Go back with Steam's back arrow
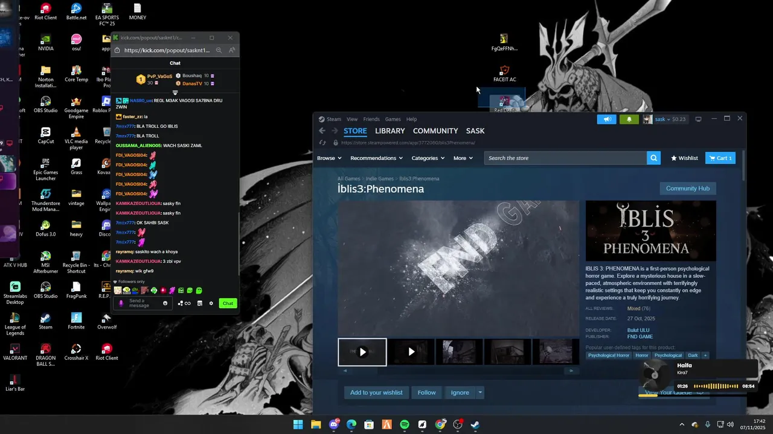 point(322,131)
